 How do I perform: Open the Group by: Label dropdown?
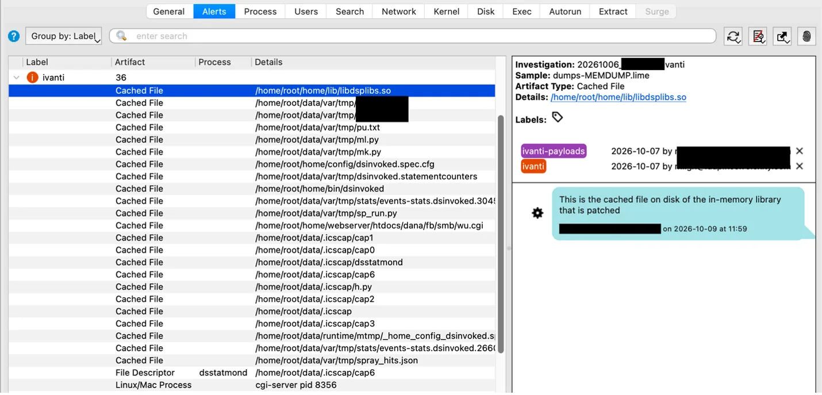(x=64, y=36)
